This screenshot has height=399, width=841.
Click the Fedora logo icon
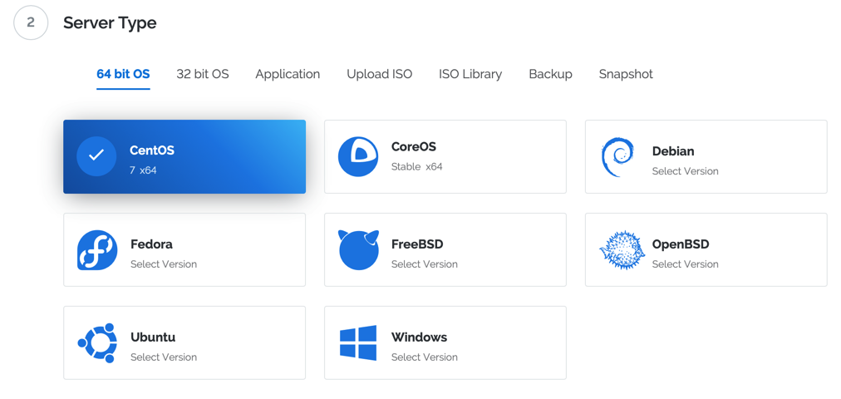click(97, 250)
